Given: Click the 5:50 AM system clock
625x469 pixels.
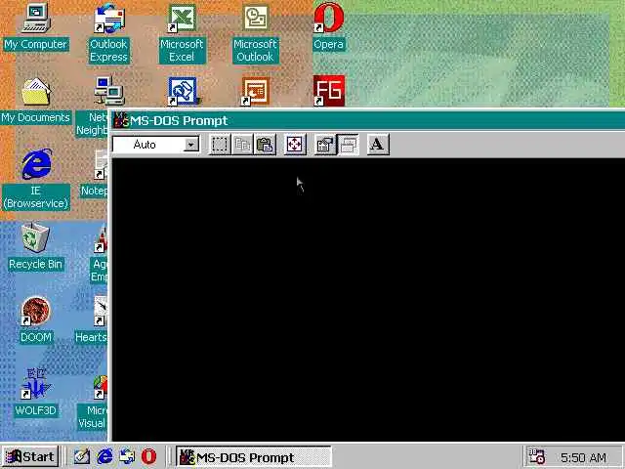Looking at the screenshot, I should pos(583,457).
